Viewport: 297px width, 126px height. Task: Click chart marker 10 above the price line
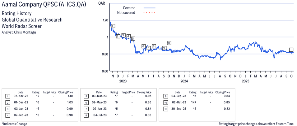point(169,43)
